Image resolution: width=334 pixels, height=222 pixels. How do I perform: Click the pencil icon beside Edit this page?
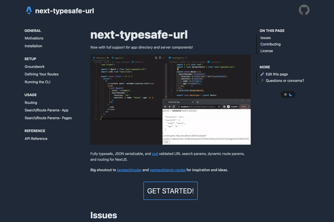(262, 74)
